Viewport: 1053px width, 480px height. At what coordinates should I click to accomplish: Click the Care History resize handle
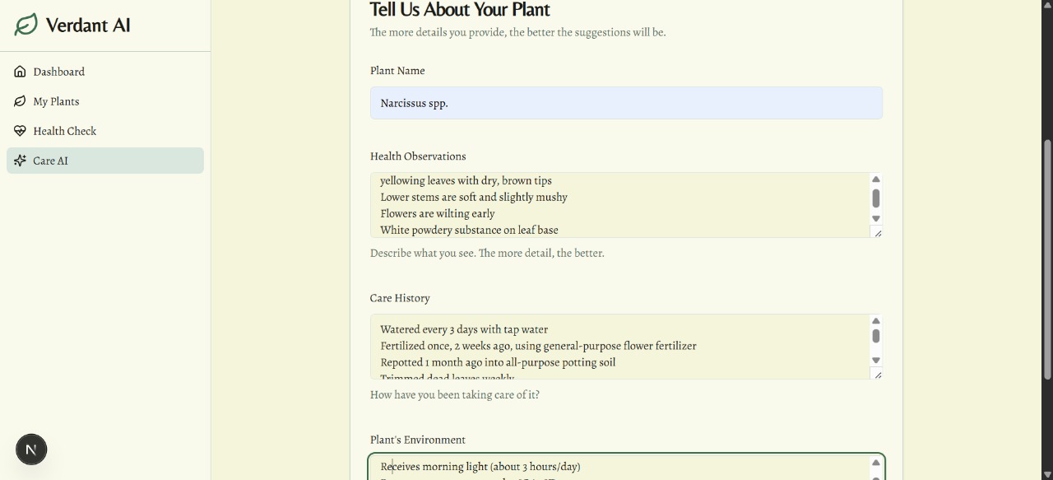coord(878,375)
